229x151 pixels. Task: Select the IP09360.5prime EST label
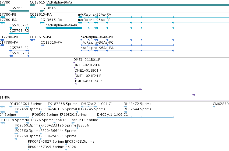point(45,115)
